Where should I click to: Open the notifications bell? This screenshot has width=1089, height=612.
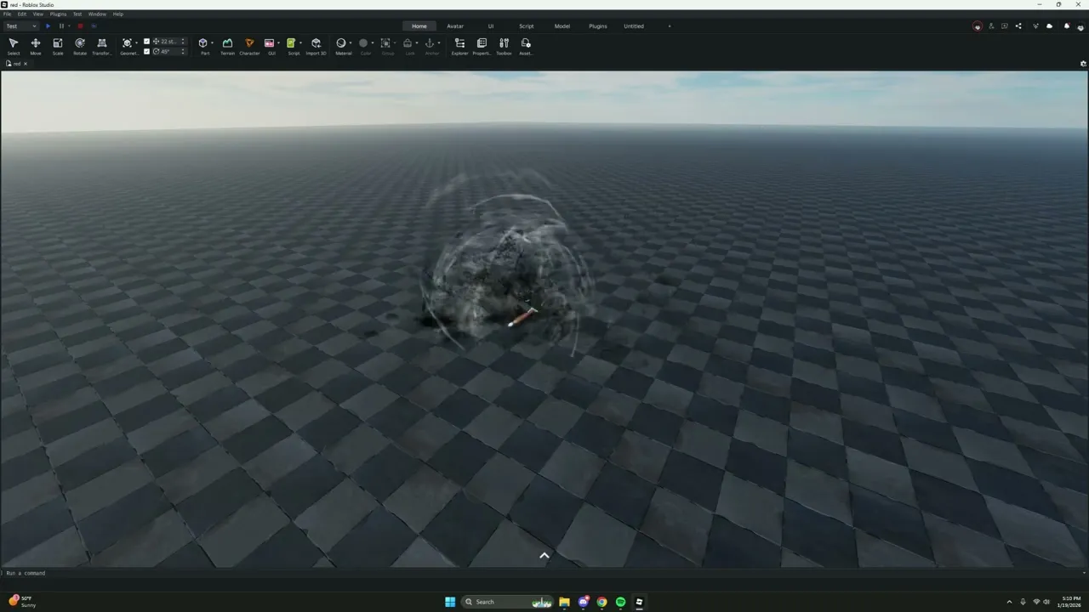click(x=1067, y=26)
